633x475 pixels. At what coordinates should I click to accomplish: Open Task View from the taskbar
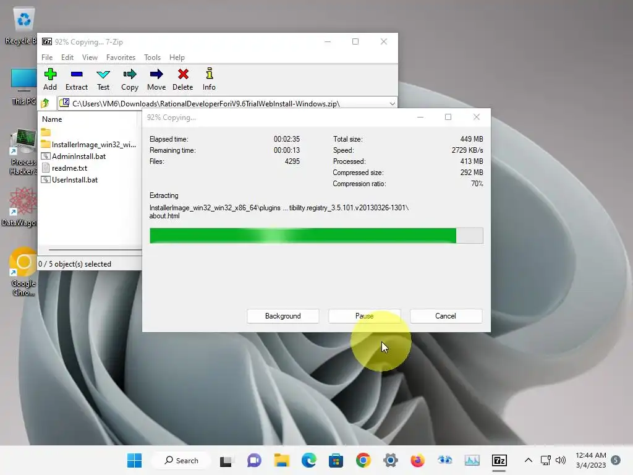[x=226, y=460]
